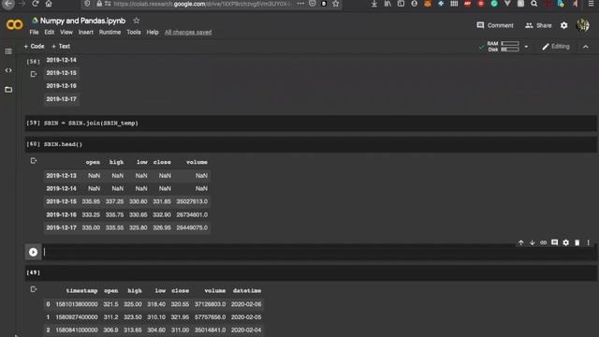The height and width of the screenshot is (337, 599).
Task: Open the user account avatar
Action: (582, 25)
